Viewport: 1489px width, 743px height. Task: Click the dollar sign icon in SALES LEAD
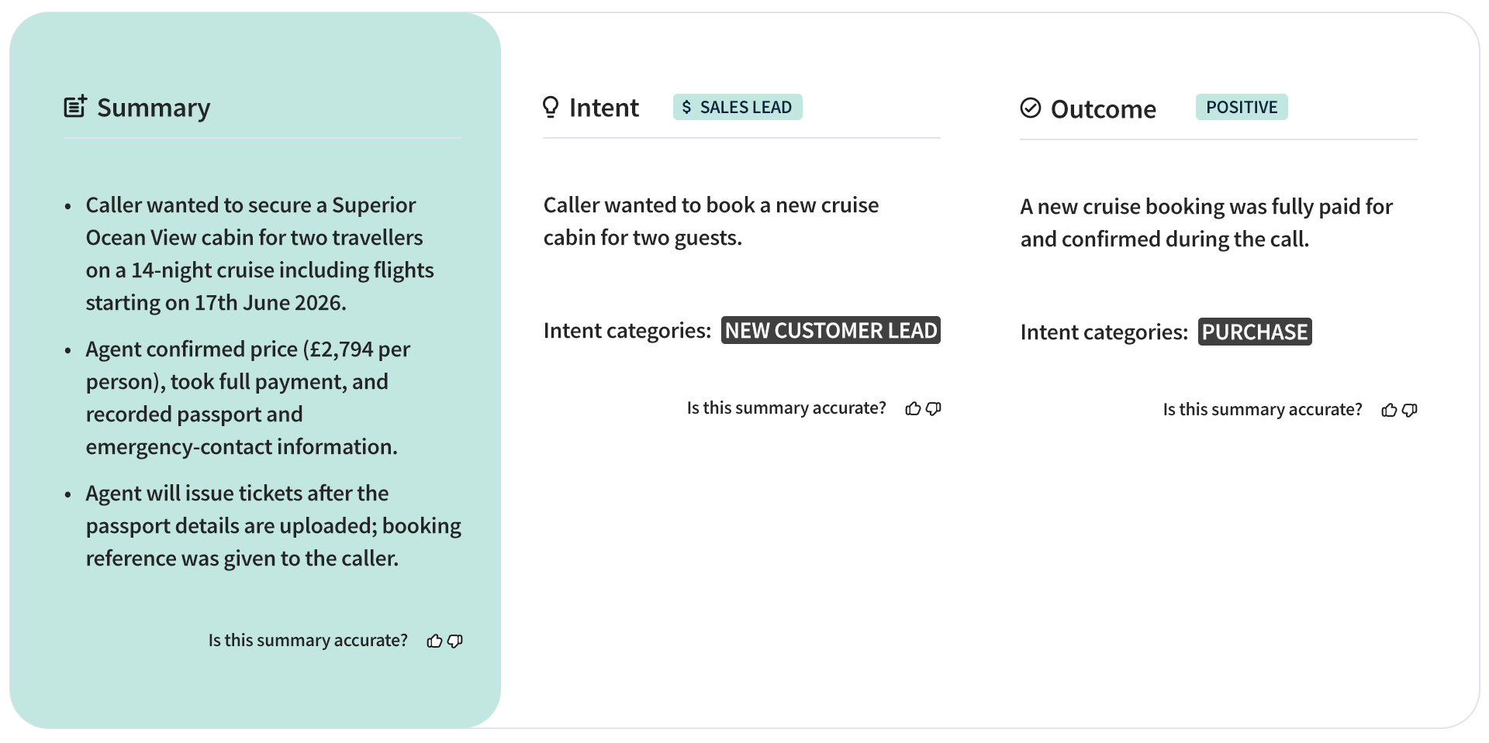click(686, 107)
